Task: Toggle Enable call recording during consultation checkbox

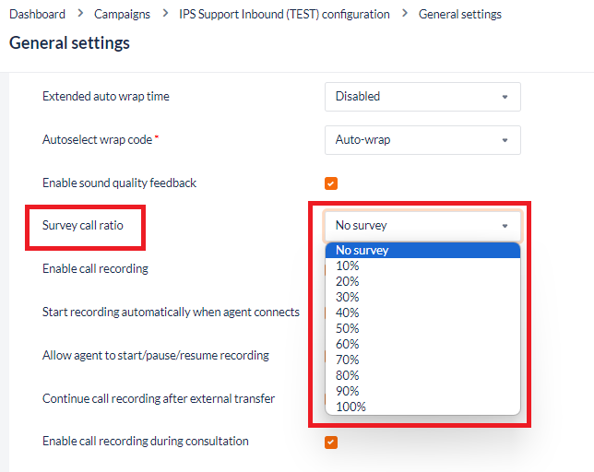Action: click(331, 442)
